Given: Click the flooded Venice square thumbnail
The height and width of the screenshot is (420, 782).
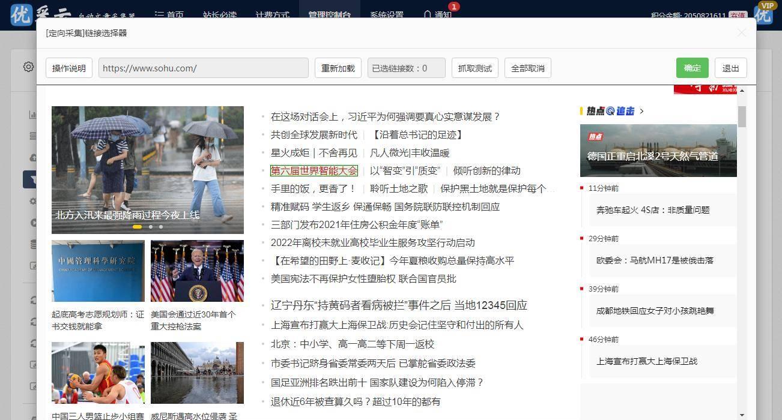Looking at the screenshot, I should [x=197, y=373].
